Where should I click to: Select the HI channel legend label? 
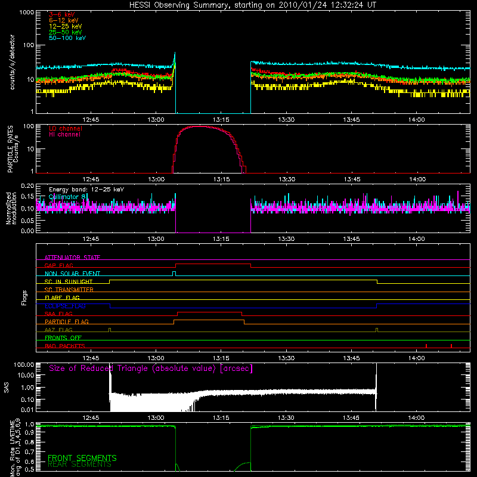pos(65,134)
